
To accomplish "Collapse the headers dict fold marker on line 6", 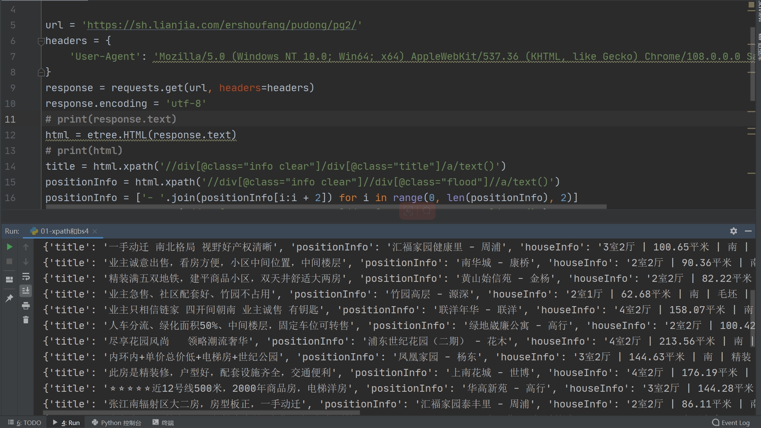I will tap(41, 41).
